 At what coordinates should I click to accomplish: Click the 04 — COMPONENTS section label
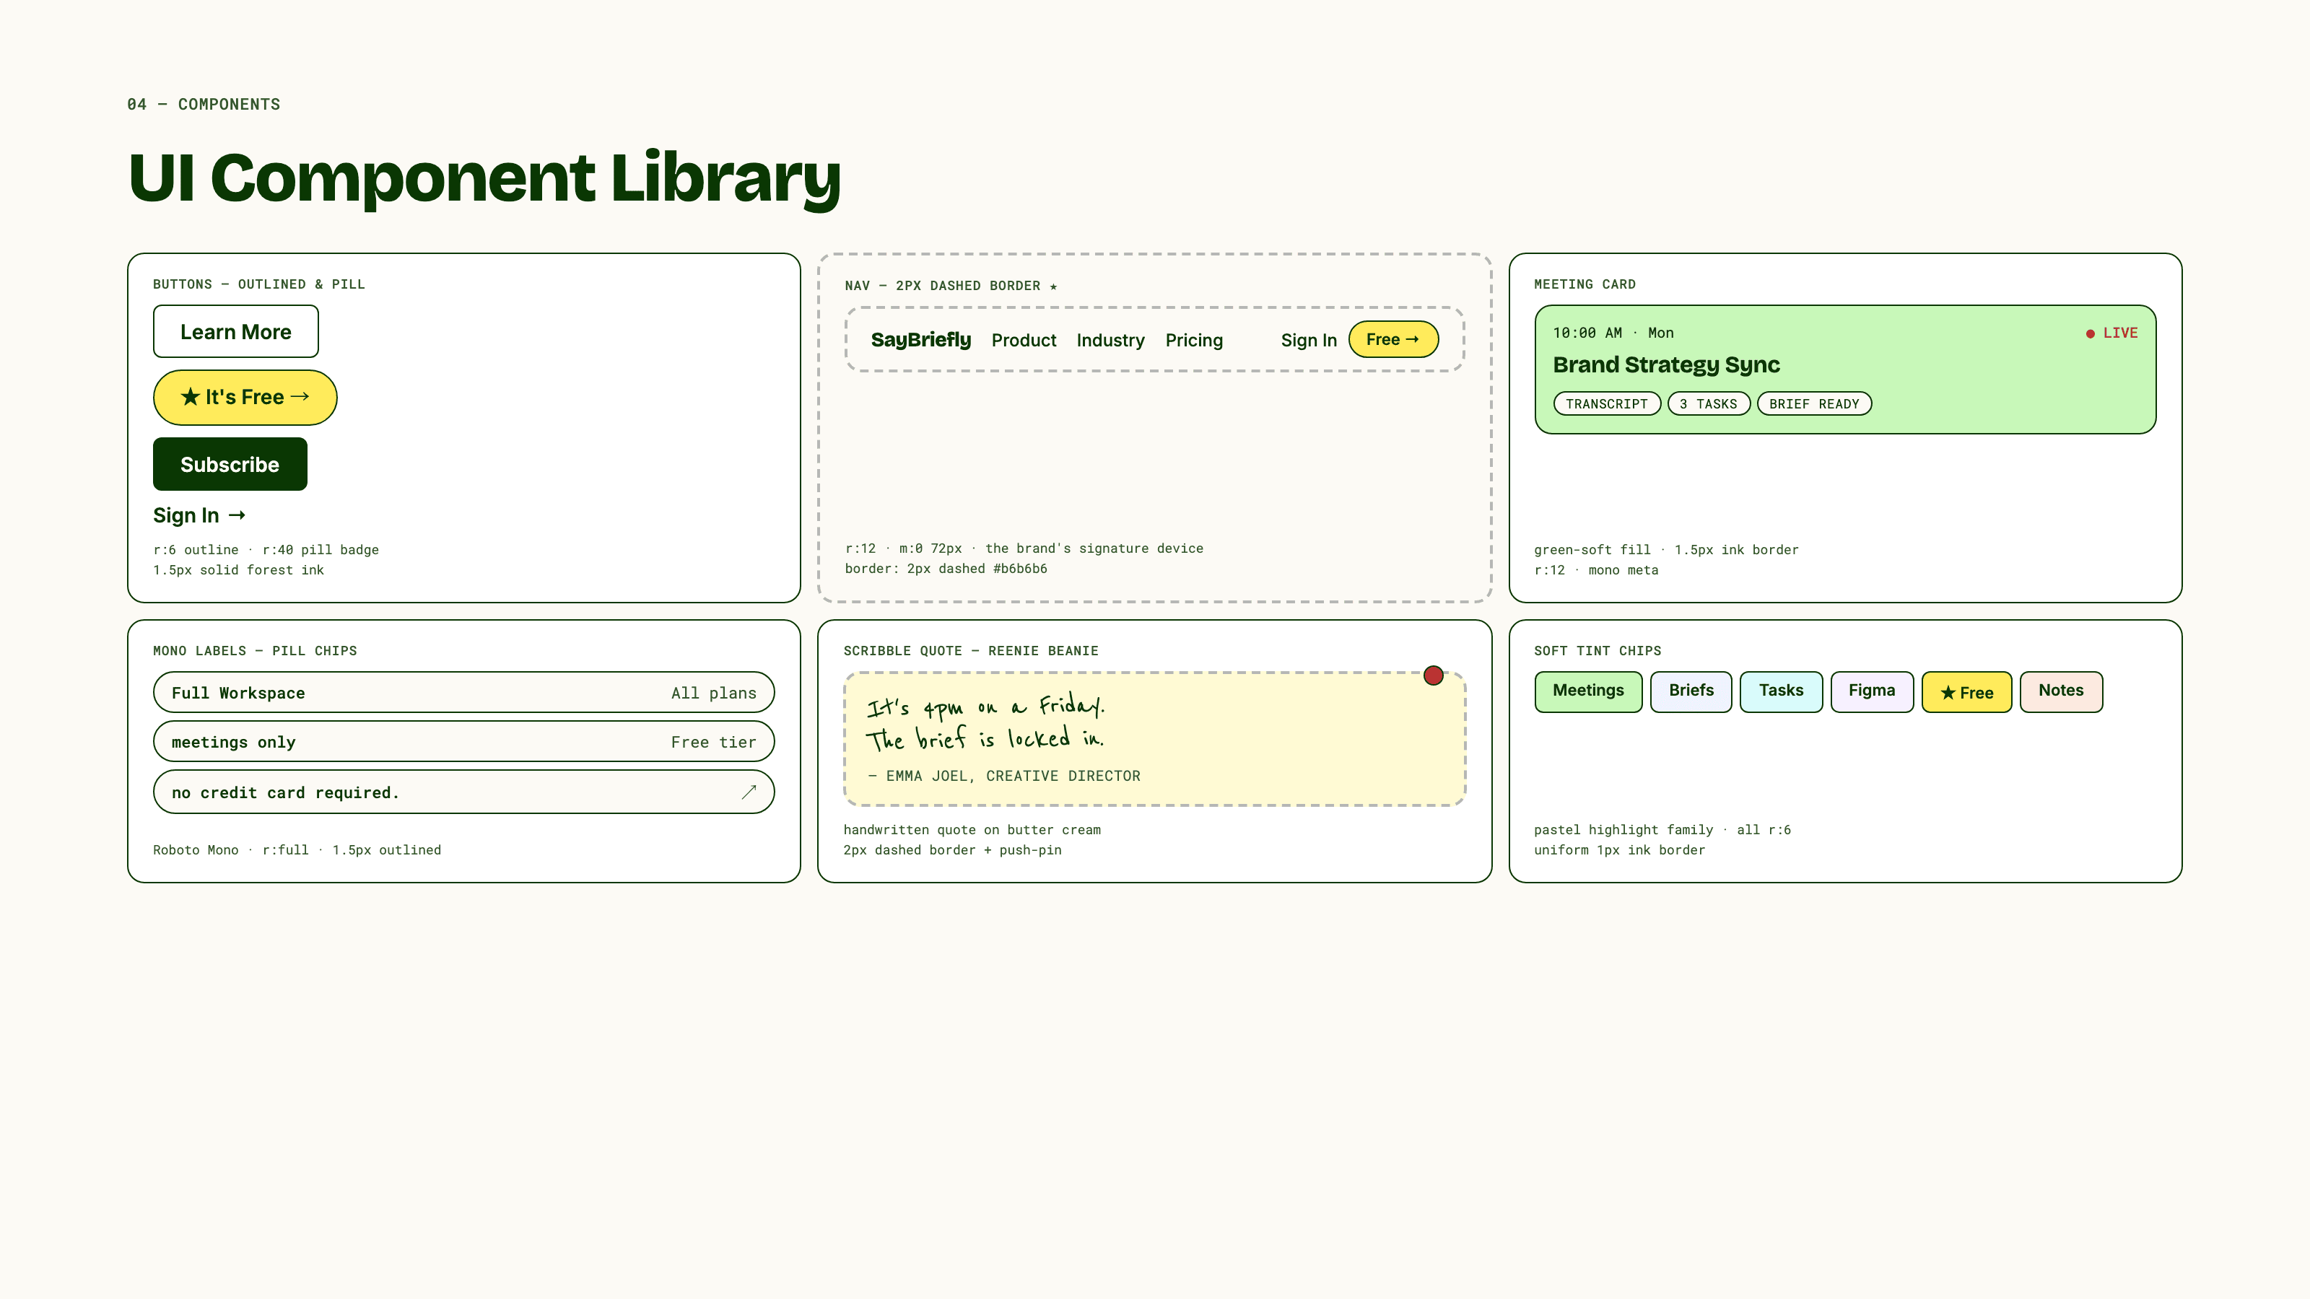tap(204, 104)
